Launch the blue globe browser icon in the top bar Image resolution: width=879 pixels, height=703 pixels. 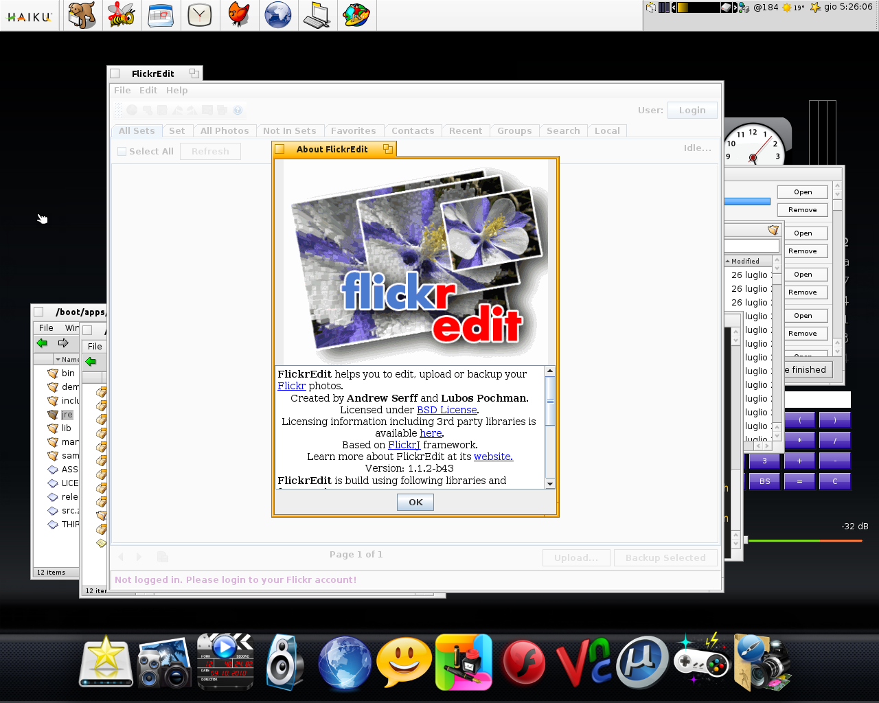[278, 15]
